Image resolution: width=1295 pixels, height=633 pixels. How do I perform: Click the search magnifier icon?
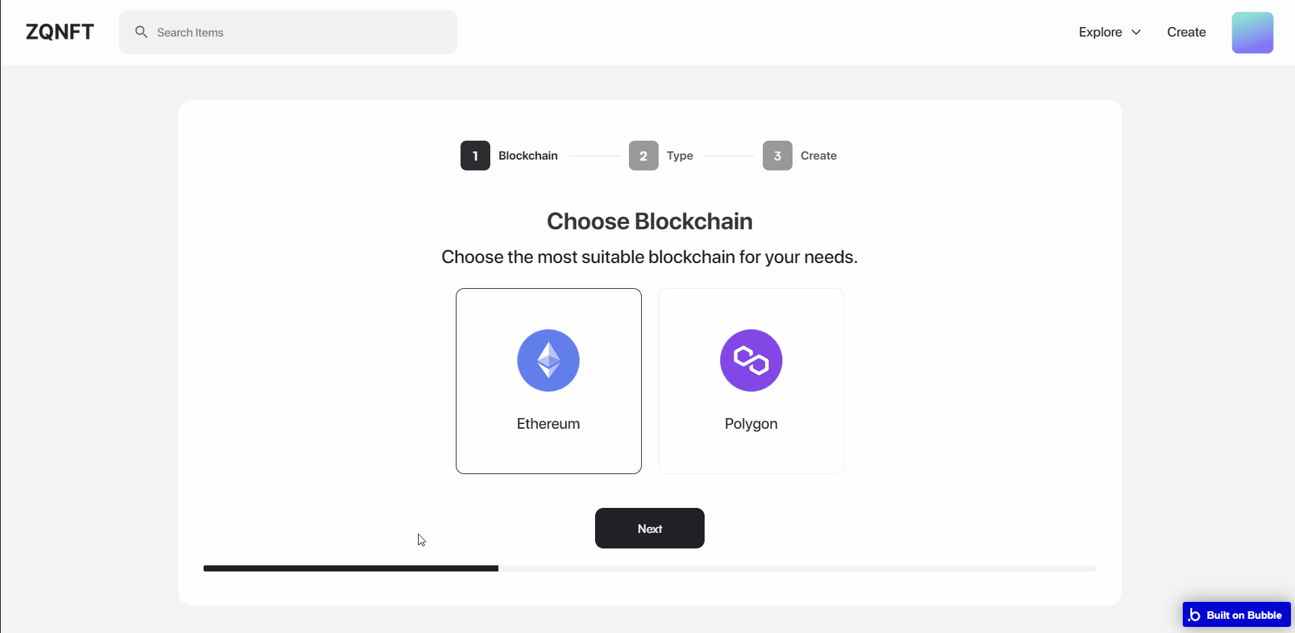[141, 32]
